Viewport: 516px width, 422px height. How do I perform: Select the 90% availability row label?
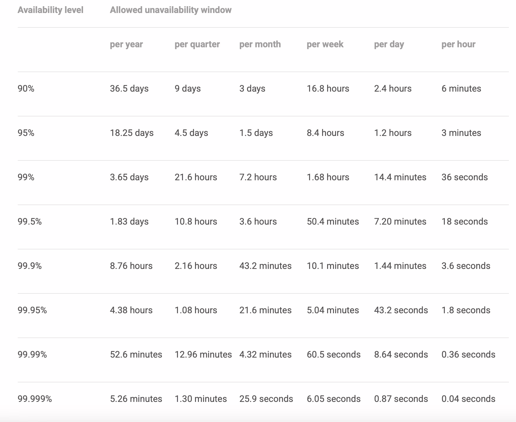pos(26,89)
